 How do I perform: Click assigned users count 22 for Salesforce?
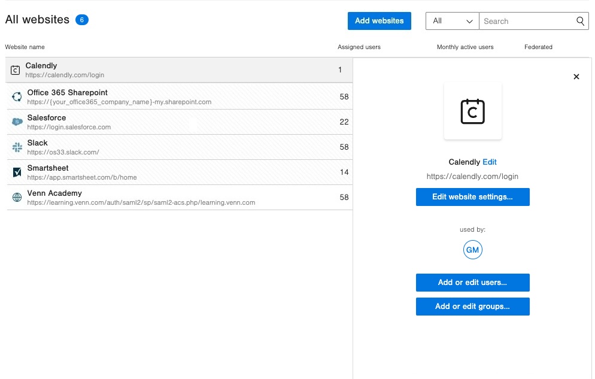tap(344, 122)
